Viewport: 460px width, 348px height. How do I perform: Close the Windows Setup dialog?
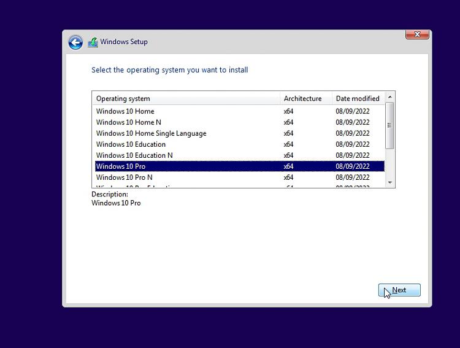pyautogui.click(x=417, y=35)
